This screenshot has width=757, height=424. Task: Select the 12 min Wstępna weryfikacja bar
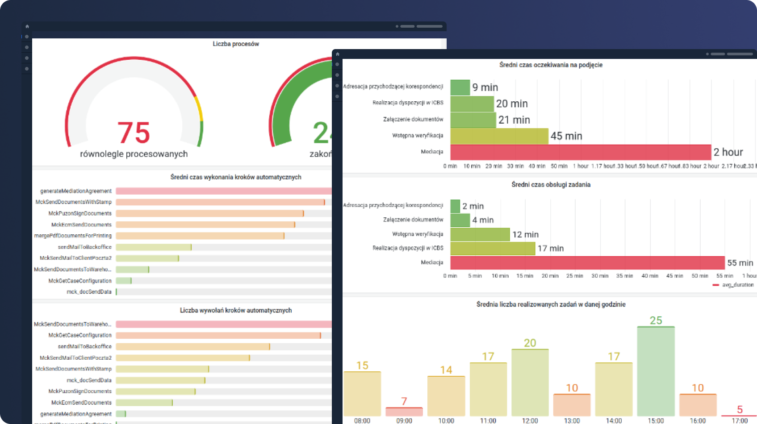480,234
